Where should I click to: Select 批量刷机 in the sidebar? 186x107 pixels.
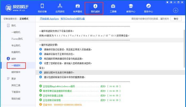[x=16, y=52]
